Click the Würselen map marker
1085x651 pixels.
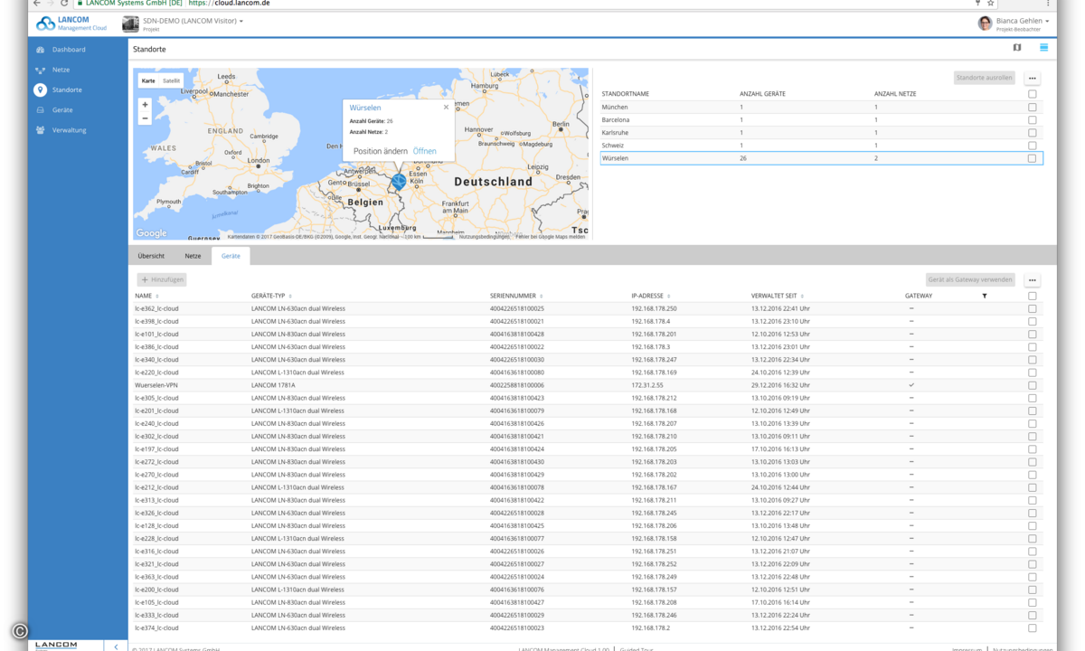(x=399, y=181)
